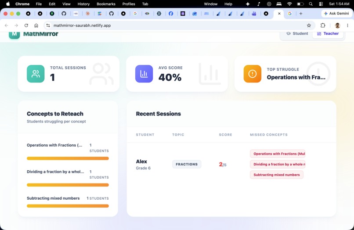Open the Wi-Fi status menu
354x230 pixels.
[x=289, y=4]
